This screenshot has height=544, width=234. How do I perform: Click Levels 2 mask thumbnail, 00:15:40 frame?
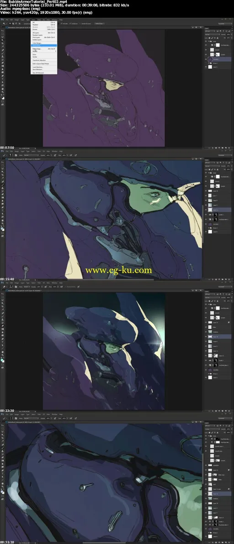(216, 215)
